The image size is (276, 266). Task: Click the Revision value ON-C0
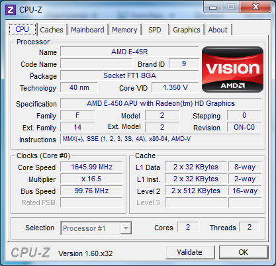pyautogui.click(x=244, y=127)
